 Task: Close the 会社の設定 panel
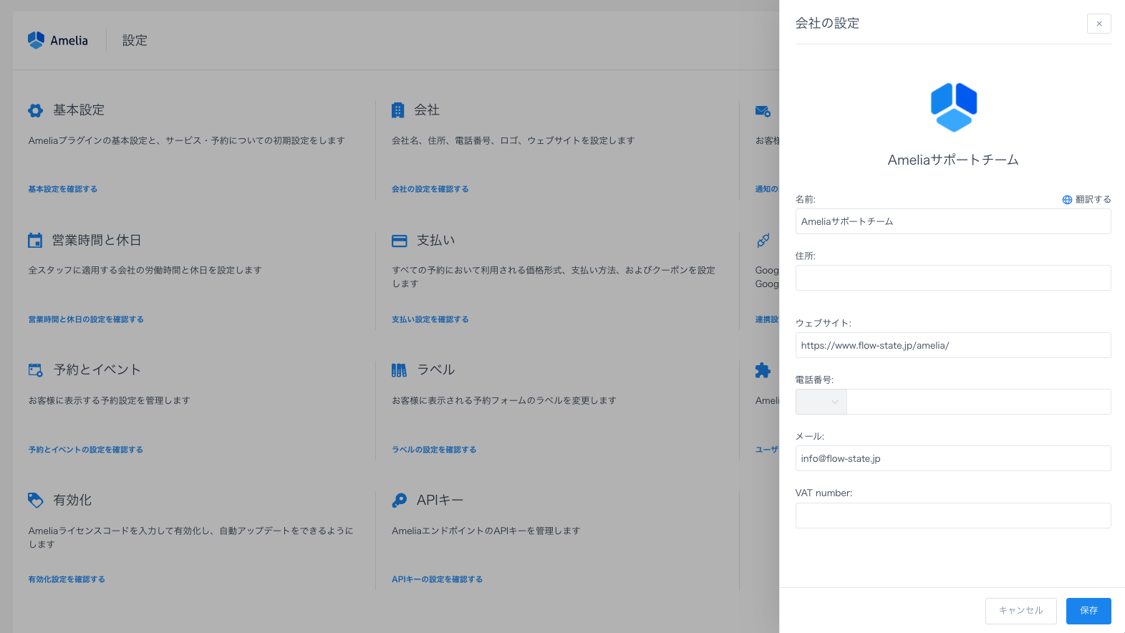point(1099,24)
